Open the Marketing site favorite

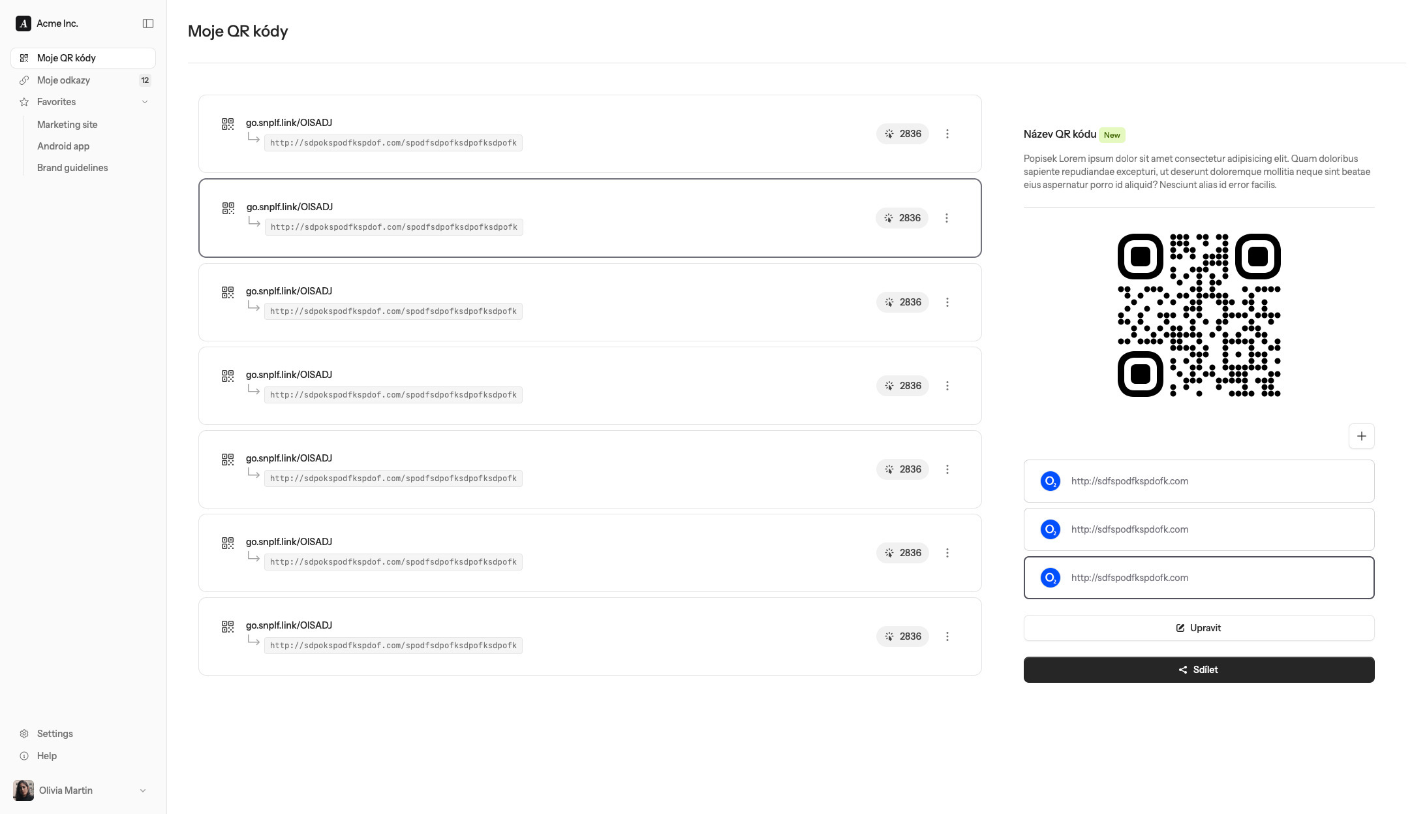coord(67,125)
